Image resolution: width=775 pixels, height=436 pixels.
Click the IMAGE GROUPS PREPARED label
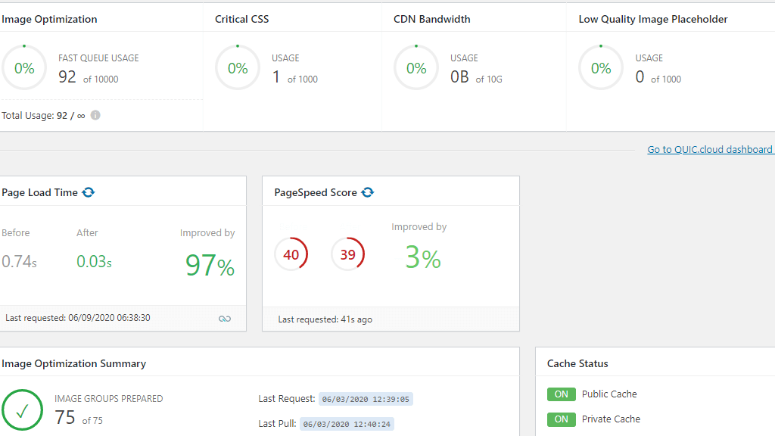[x=109, y=398]
